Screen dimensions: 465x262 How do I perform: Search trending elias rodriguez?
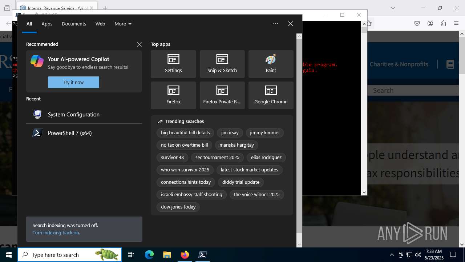(x=266, y=158)
